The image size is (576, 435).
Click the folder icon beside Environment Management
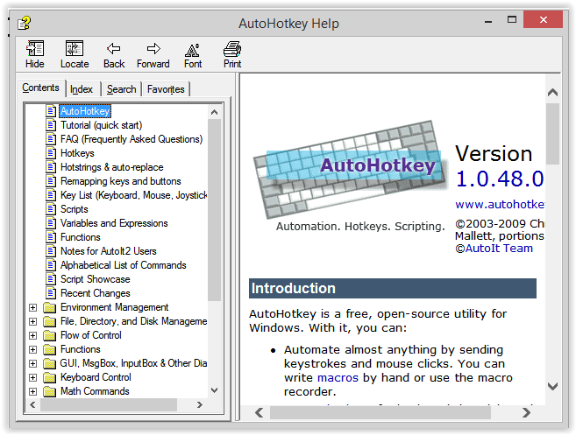pos(49,307)
